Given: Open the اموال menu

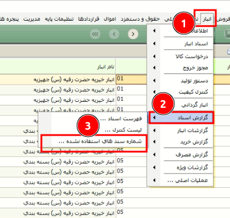Looking at the screenshot, I should (110, 19).
